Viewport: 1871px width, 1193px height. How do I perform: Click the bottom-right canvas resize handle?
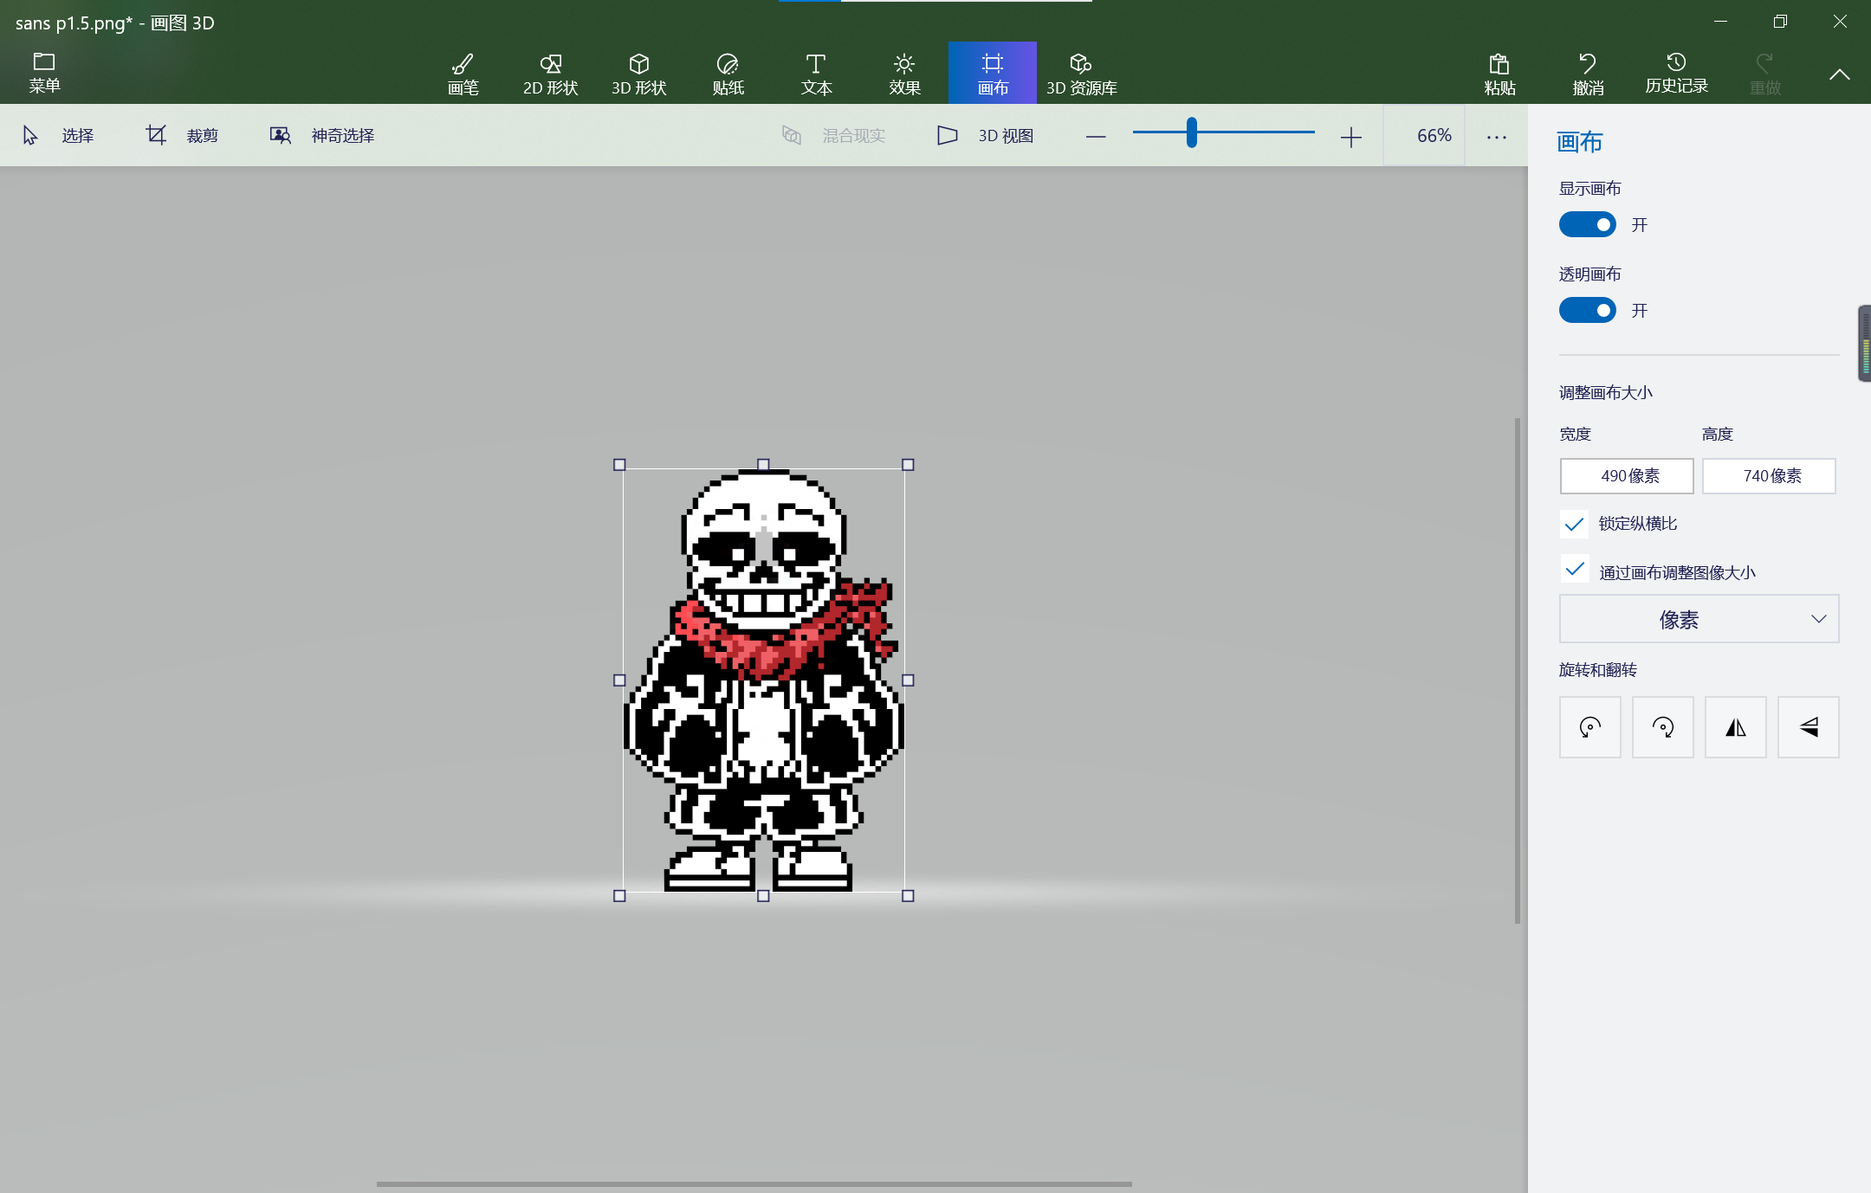coord(908,896)
